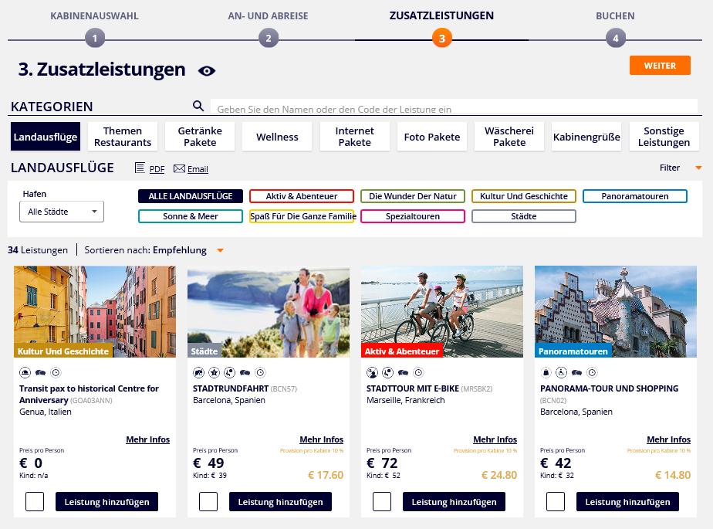Open Mehr Infos for PANORAMA-TOUR UND SHOPPING
713x529 pixels.
tap(669, 439)
